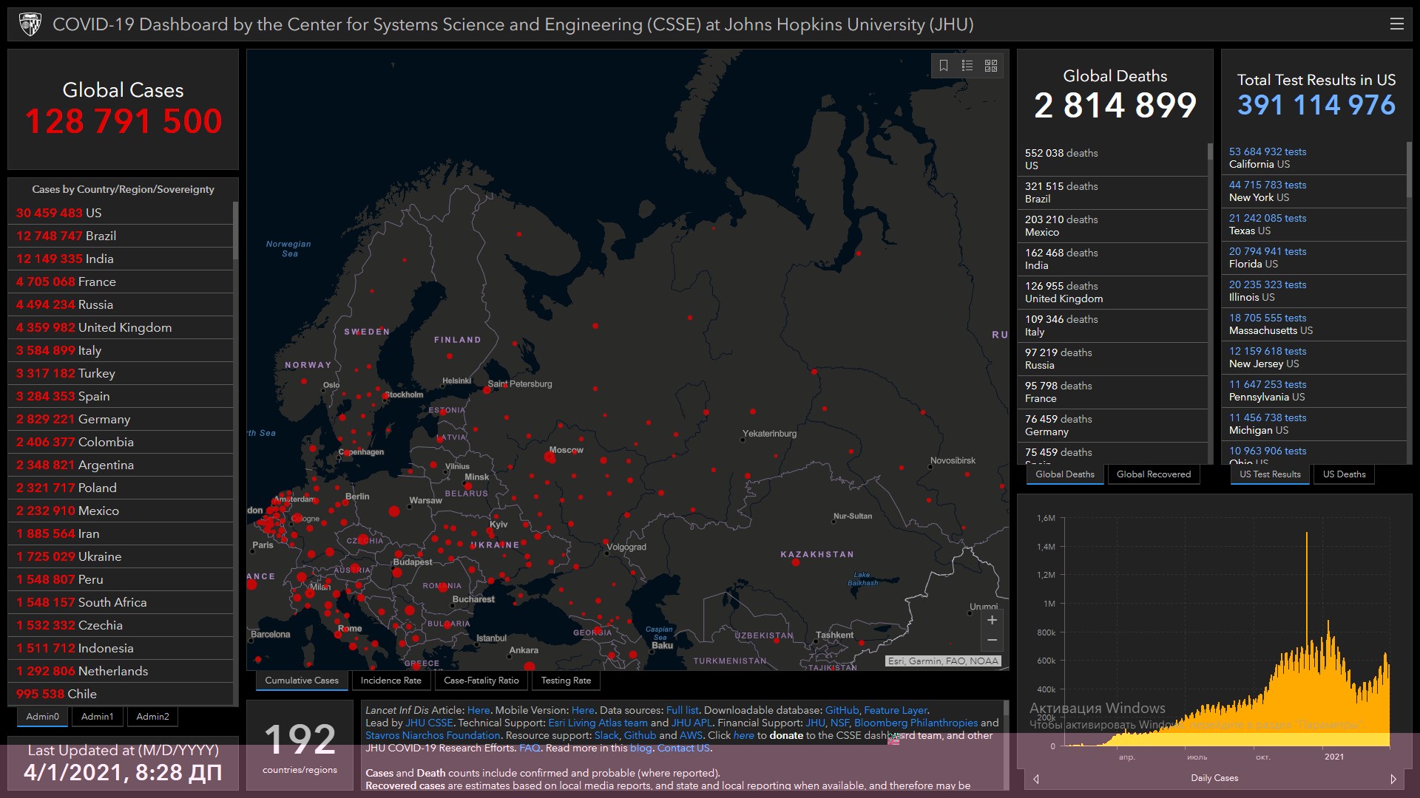This screenshot has height=798, width=1420.
Task: Go to previous chart with left arrow
Action: 1036,779
